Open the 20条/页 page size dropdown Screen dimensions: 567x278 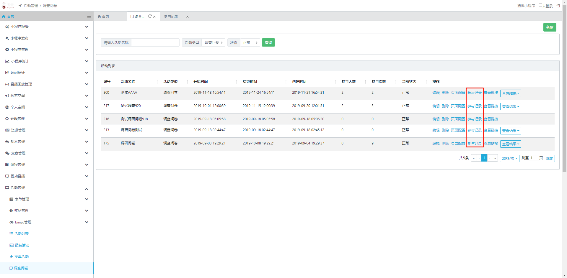509,159
